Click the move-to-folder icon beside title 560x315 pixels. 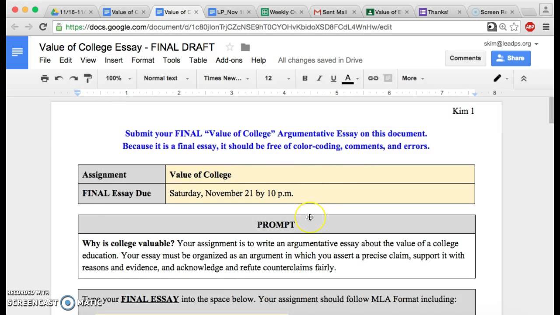point(245,47)
